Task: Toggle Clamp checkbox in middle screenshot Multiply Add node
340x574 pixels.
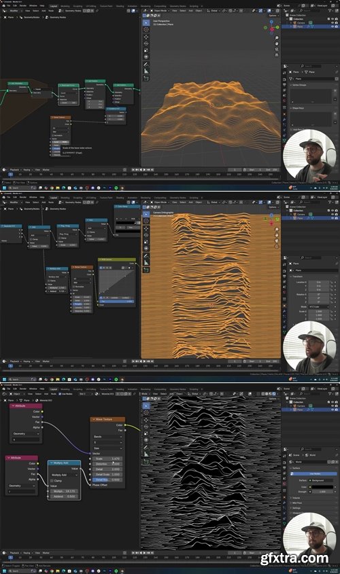Action: (49, 281)
